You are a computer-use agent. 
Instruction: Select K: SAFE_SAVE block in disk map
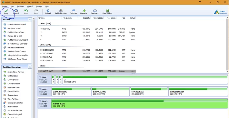140,104
